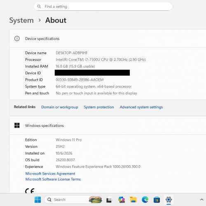
Task: Select device name DESKTOP-ADBPIHF text
Action: click(x=72, y=53)
